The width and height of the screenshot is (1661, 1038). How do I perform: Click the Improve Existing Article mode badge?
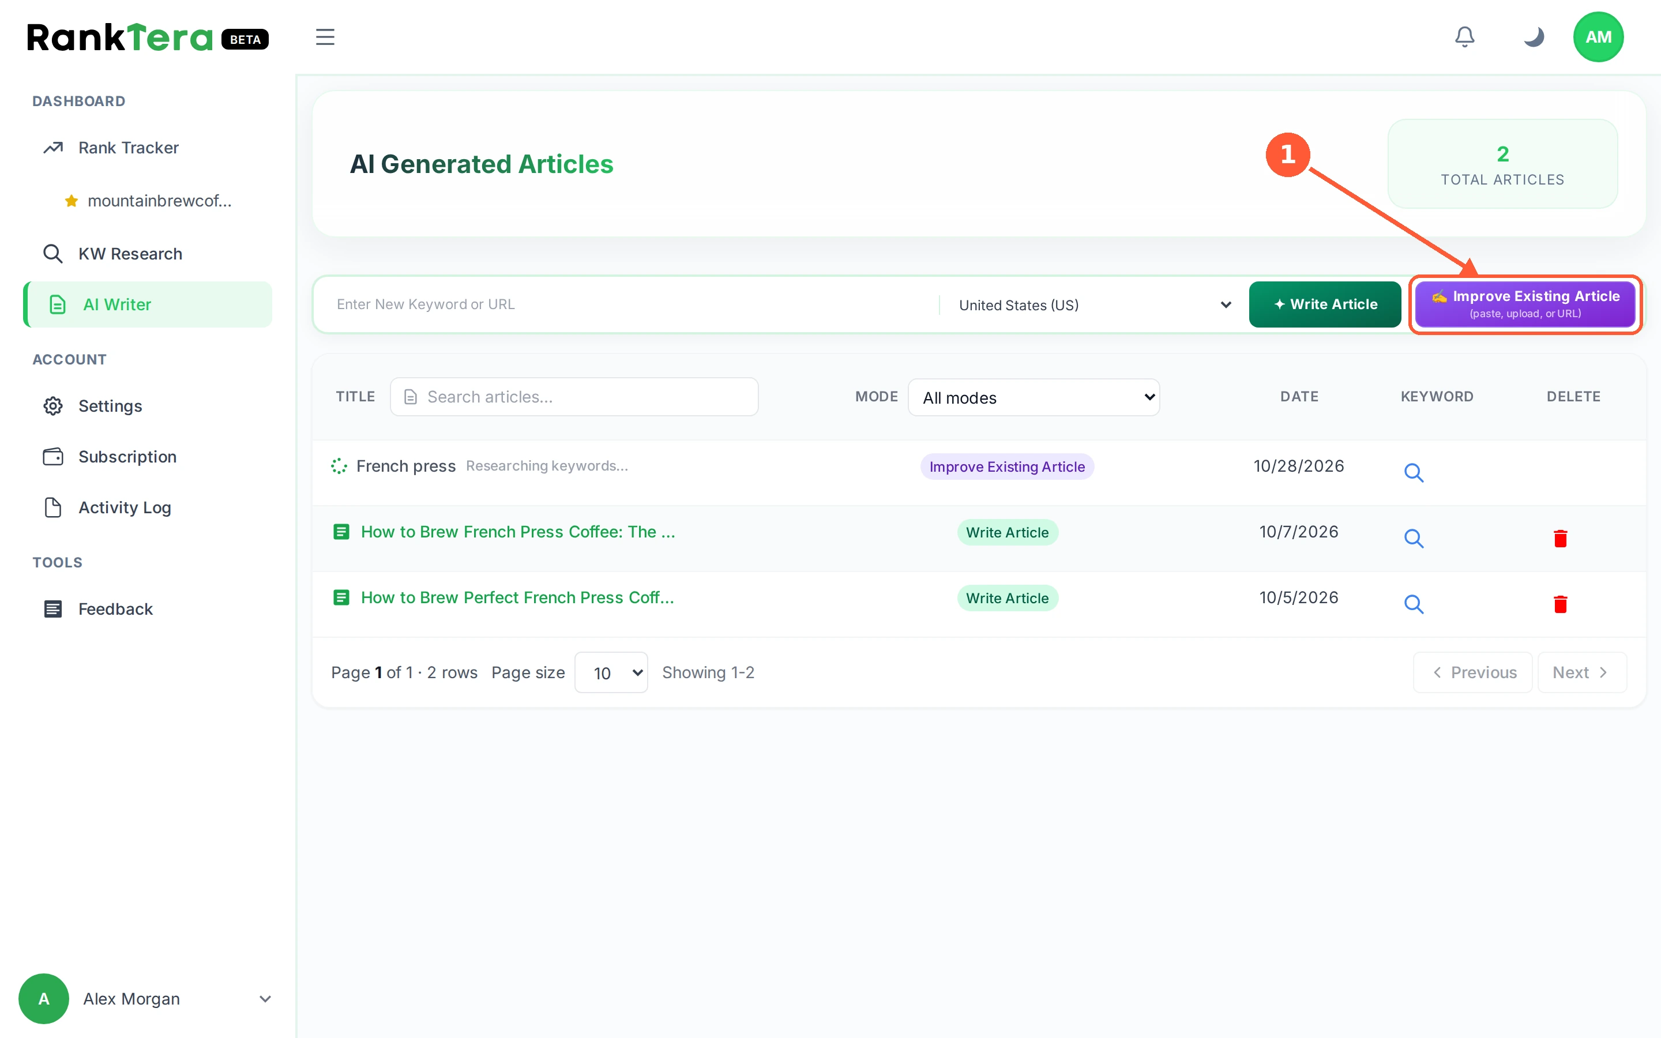tap(1007, 467)
